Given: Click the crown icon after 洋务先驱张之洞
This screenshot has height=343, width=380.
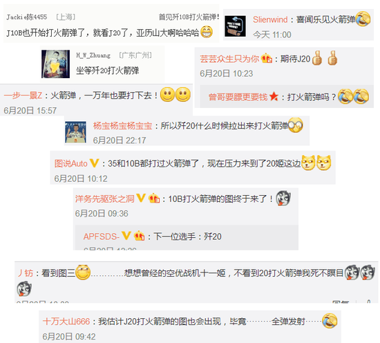Looking at the screenshot, I should (x=154, y=198).
